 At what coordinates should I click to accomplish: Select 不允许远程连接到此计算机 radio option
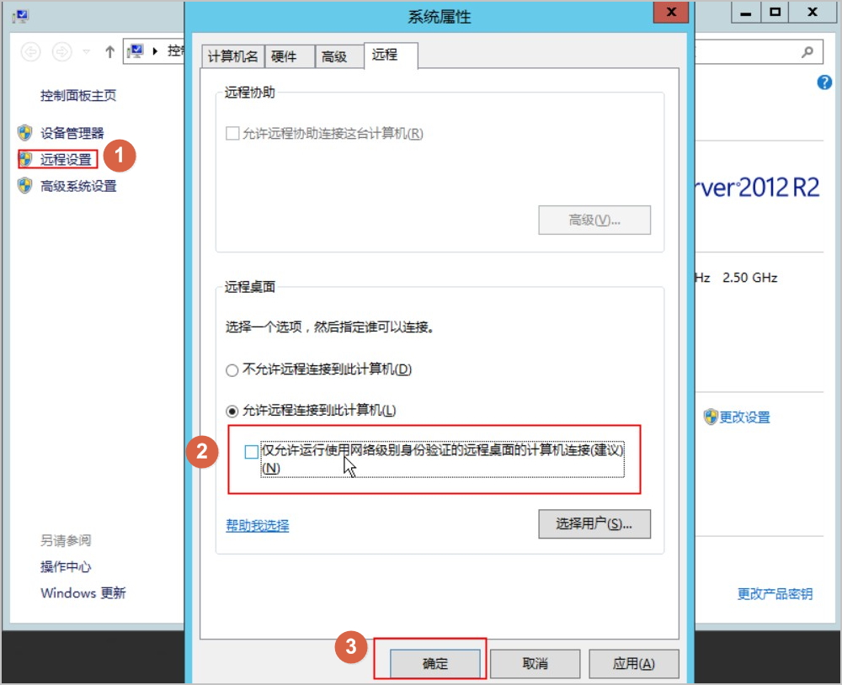(x=232, y=370)
